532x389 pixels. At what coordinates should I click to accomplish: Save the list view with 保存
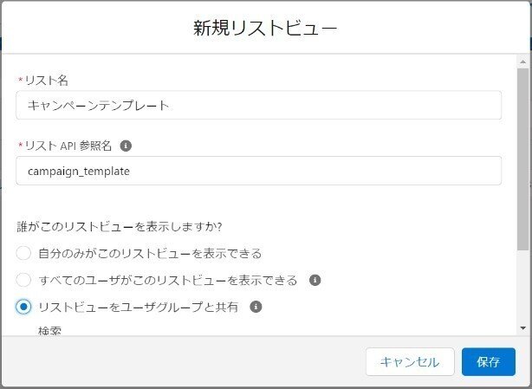[x=488, y=362]
